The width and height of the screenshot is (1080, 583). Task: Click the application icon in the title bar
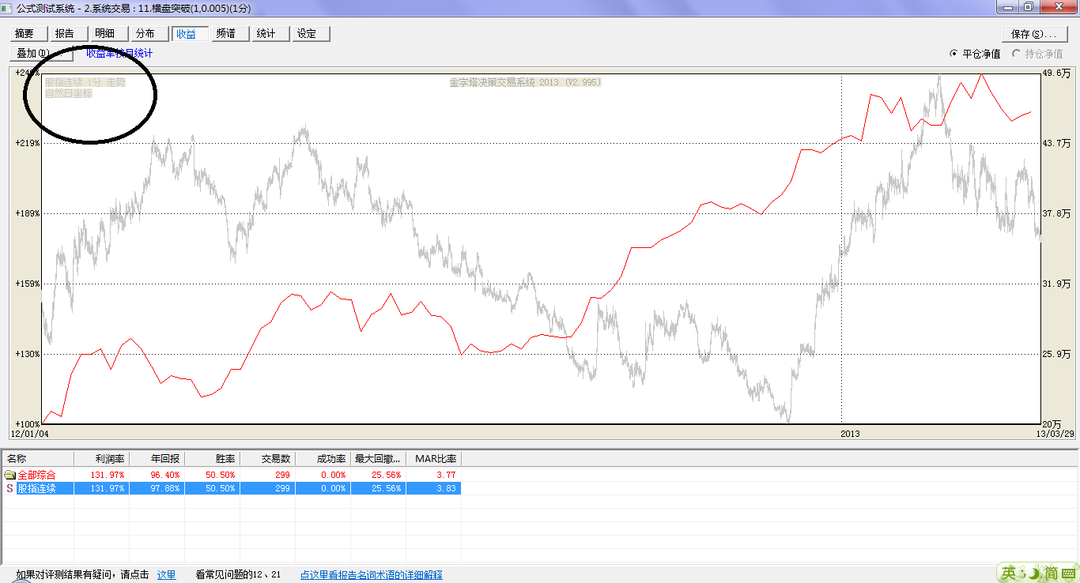(x=7, y=7)
